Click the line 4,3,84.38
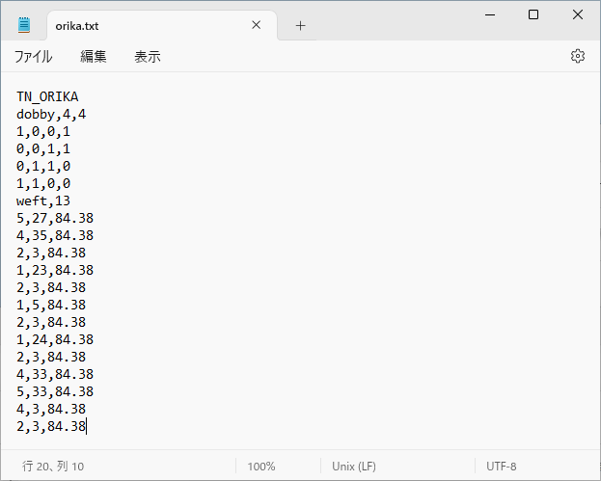The height and width of the screenshot is (481, 601). (51, 409)
